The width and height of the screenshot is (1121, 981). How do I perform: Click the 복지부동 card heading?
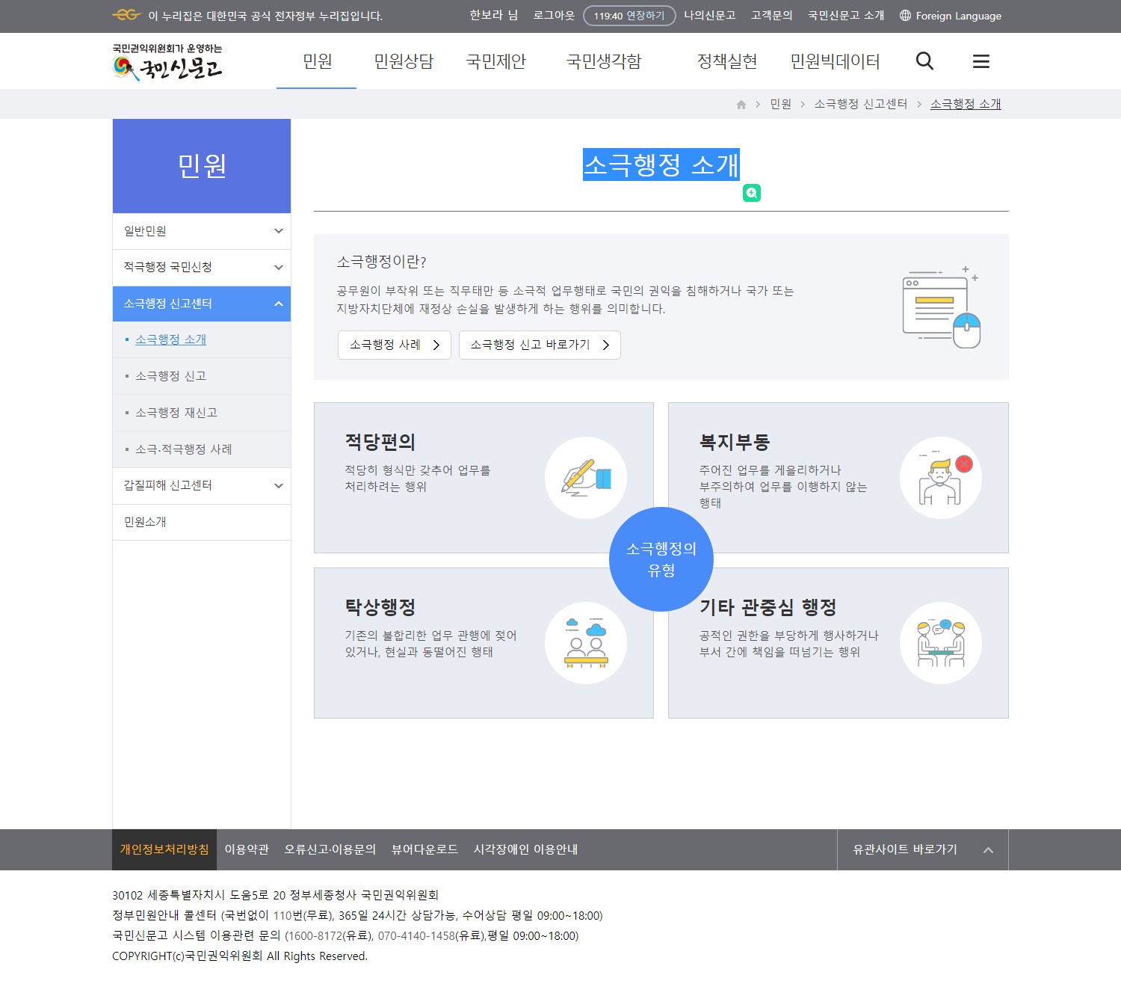(735, 442)
